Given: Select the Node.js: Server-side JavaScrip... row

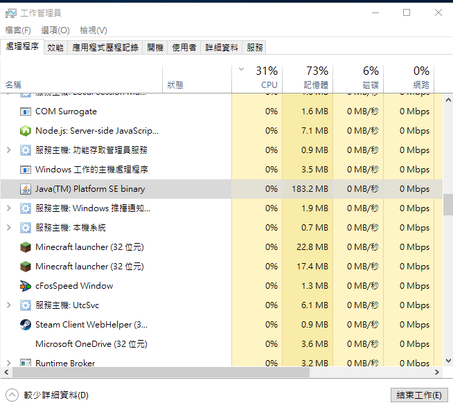Looking at the screenshot, I should tap(222, 131).
